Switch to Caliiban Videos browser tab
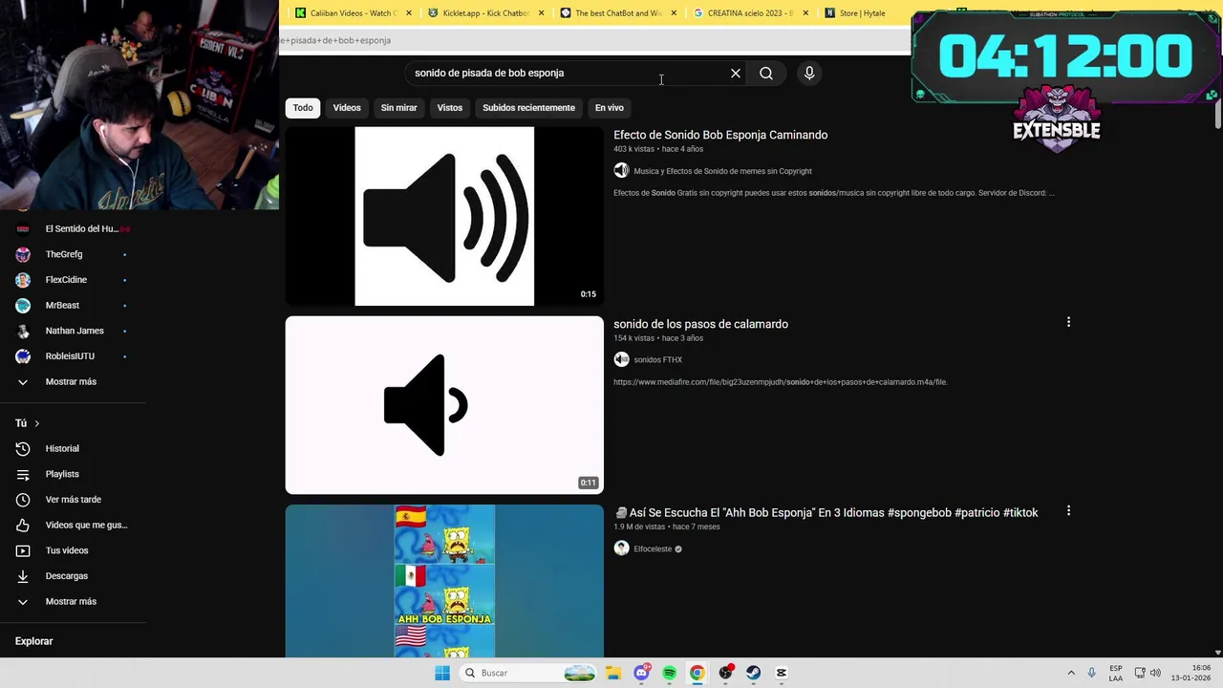The height and width of the screenshot is (688, 1223). 354,13
